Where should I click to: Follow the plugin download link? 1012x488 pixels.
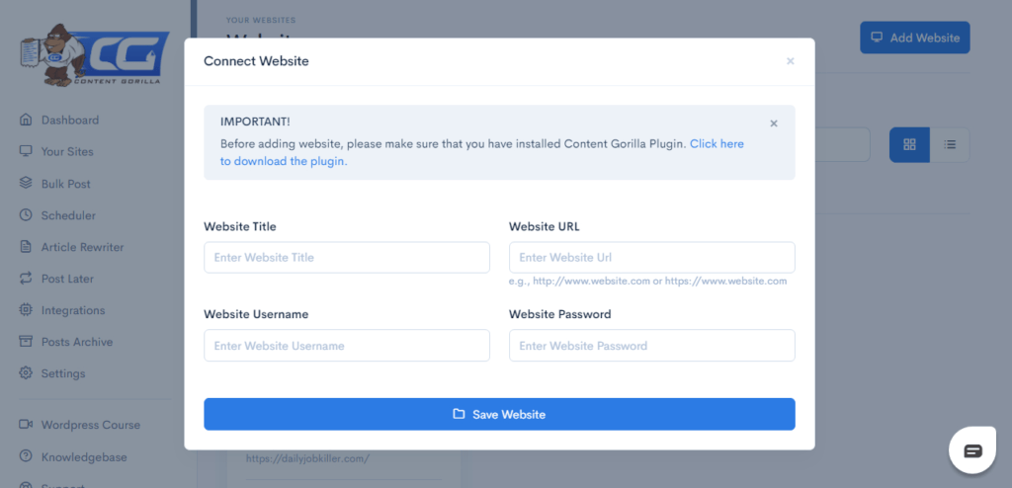click(717, 144)
